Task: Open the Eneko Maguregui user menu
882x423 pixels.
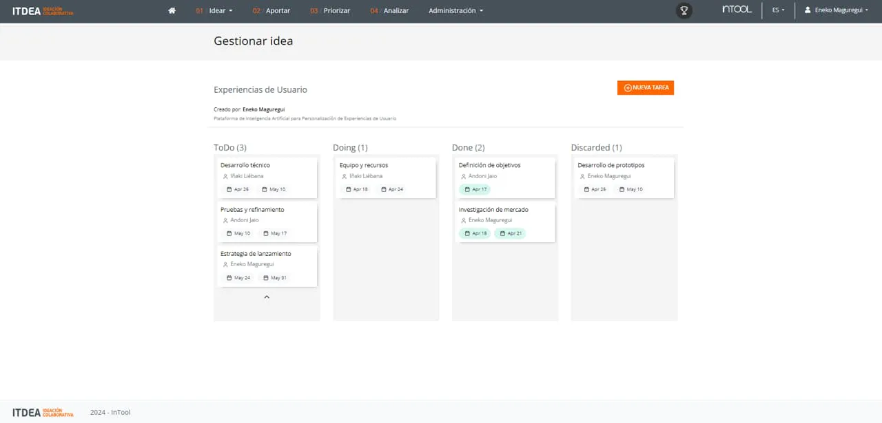Action: pos(837,10)
